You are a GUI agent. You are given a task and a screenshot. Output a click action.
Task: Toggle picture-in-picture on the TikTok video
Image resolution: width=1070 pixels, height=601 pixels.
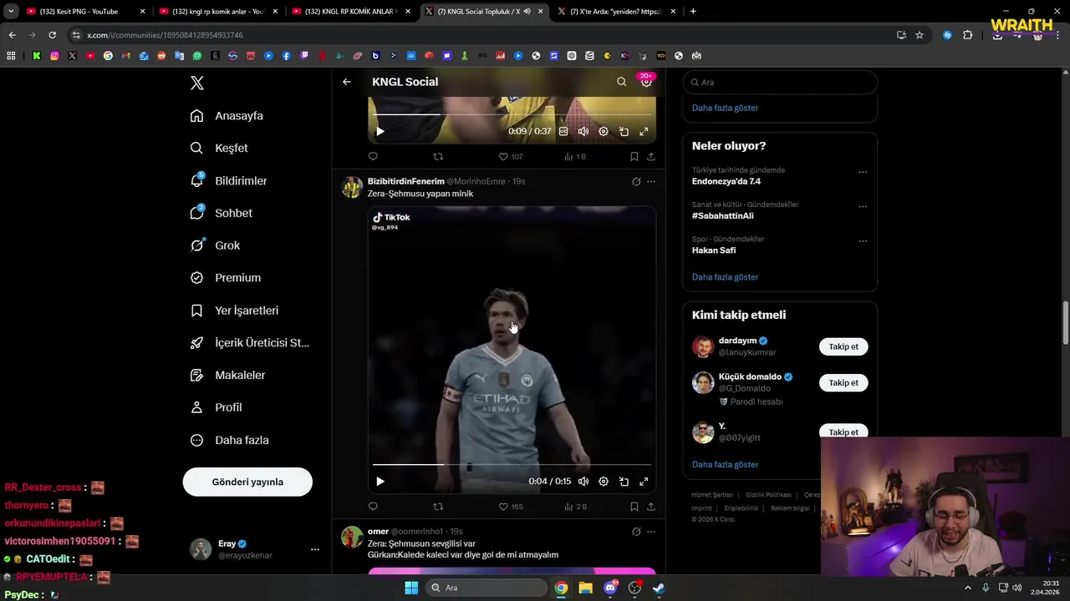point(624,482)
